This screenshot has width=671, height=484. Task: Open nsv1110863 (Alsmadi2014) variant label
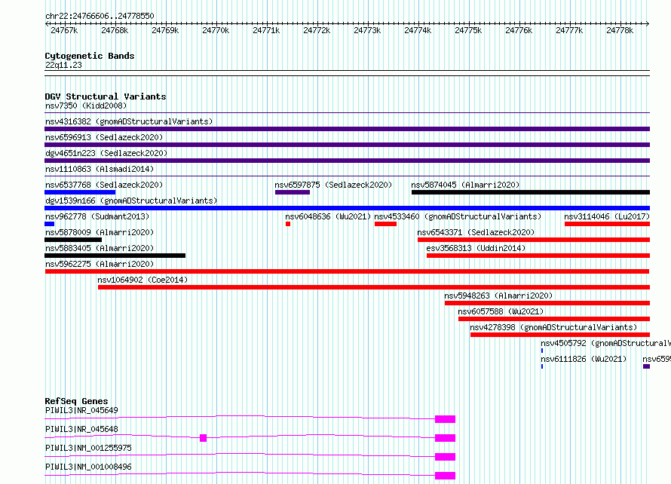[100, 169]
